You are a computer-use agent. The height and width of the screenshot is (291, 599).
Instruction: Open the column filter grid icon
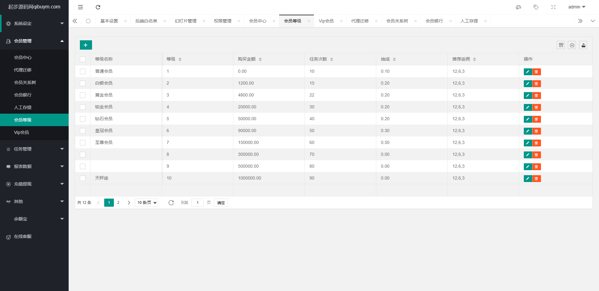561,45
